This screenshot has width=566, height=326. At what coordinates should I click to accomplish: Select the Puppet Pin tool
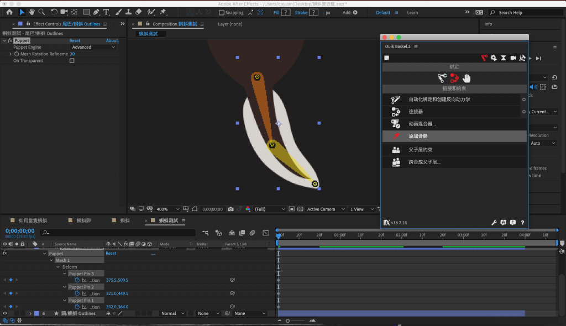(163, 12)
